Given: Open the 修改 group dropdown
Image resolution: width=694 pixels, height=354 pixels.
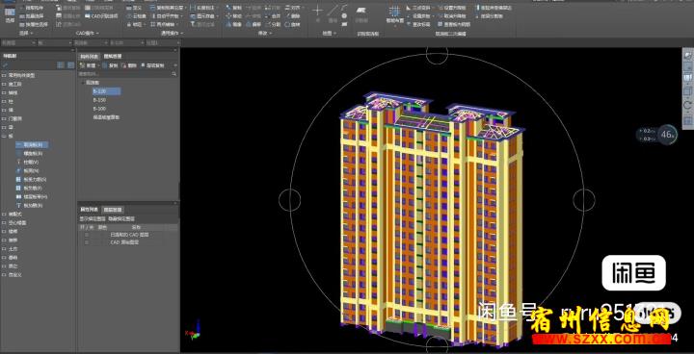Looking at the screenshot, I should click(x=265, y=33).
